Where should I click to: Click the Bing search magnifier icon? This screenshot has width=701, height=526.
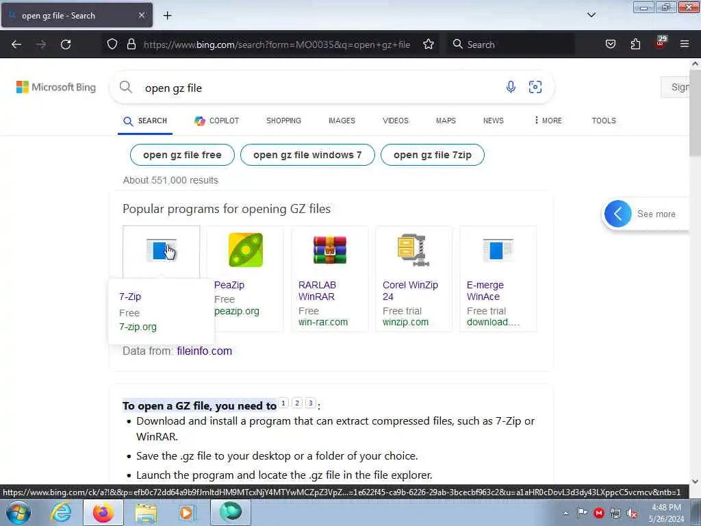pos(126,87)
